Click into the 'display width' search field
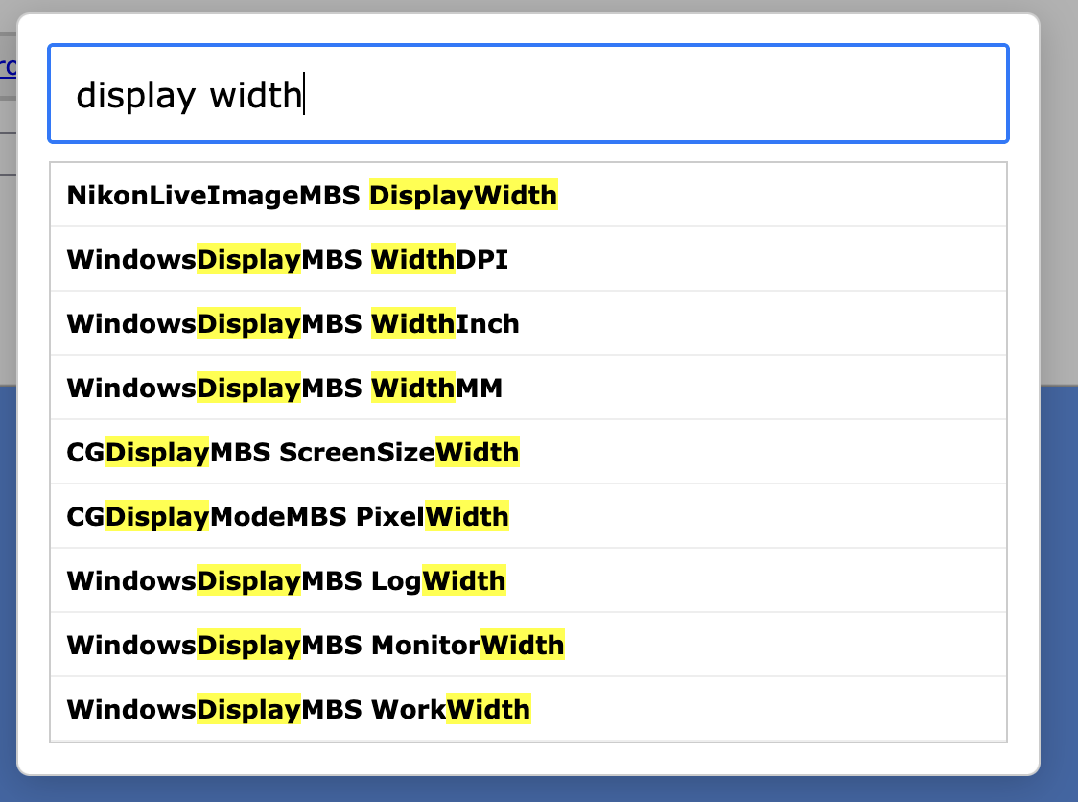1078x802 pixels. [528, 94]
